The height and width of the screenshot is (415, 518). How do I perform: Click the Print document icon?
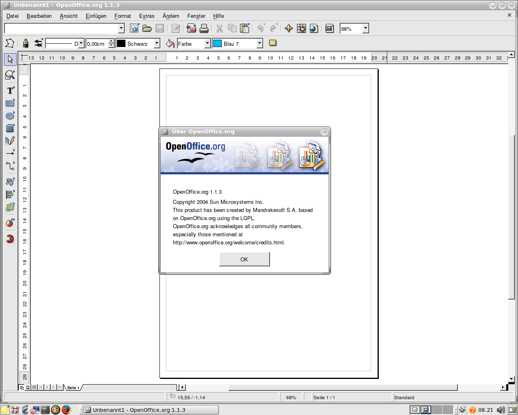click(x=204, y=28)
